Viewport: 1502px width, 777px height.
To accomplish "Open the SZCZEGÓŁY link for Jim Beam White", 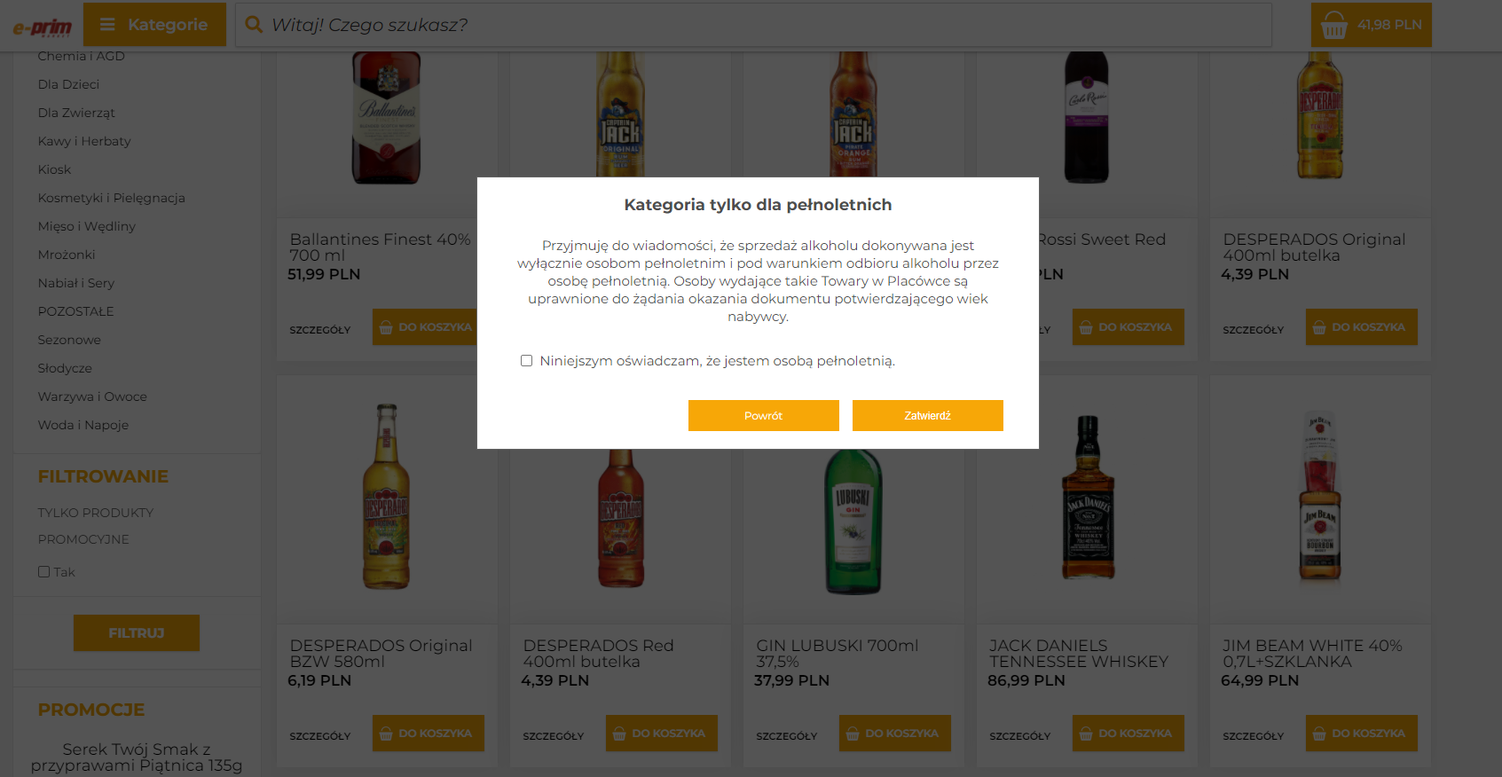I will (x=1253, y=736).
